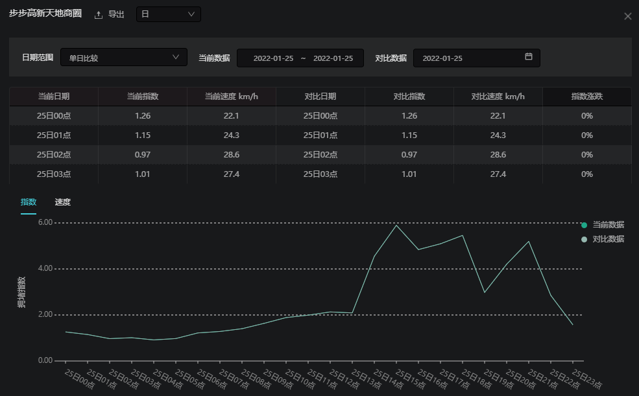Click the 指数涨跌 column header

pos(586,97)
